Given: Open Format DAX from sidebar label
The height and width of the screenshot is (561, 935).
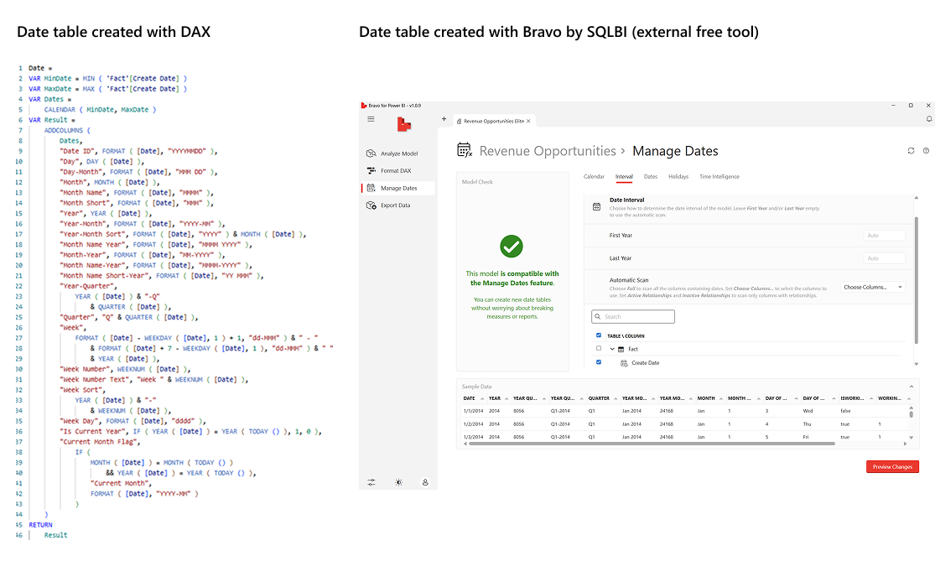Looking at the screenshot, I should [x=396, y=170].
